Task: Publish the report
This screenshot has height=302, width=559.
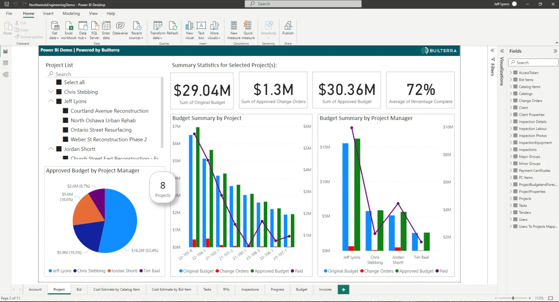Action: 288,28
